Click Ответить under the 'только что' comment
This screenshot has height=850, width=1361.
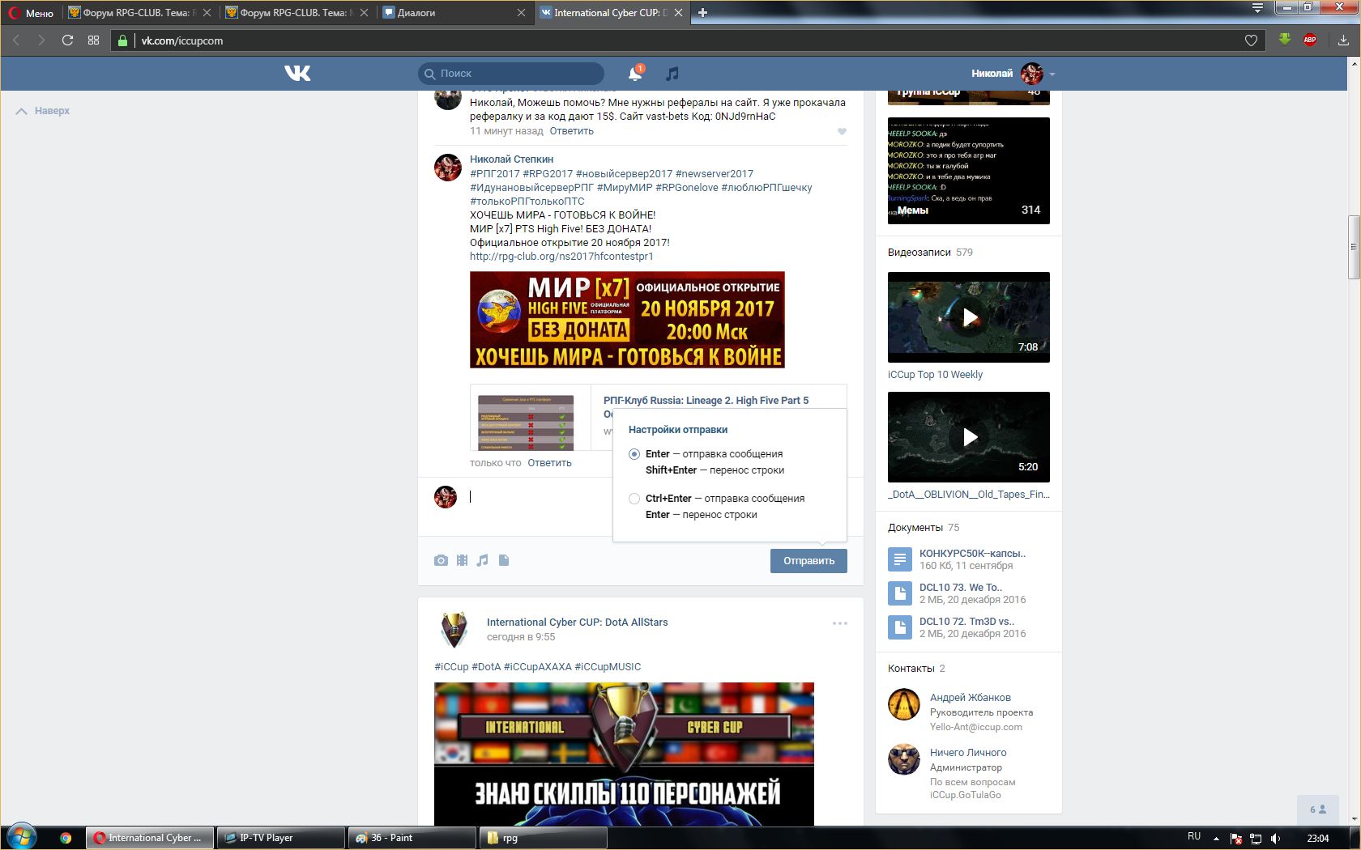[549, 463]
